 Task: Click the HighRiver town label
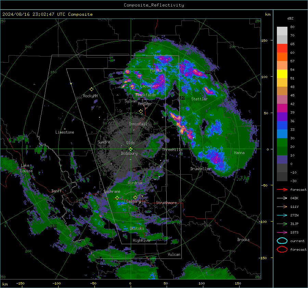tap(142, 240)
